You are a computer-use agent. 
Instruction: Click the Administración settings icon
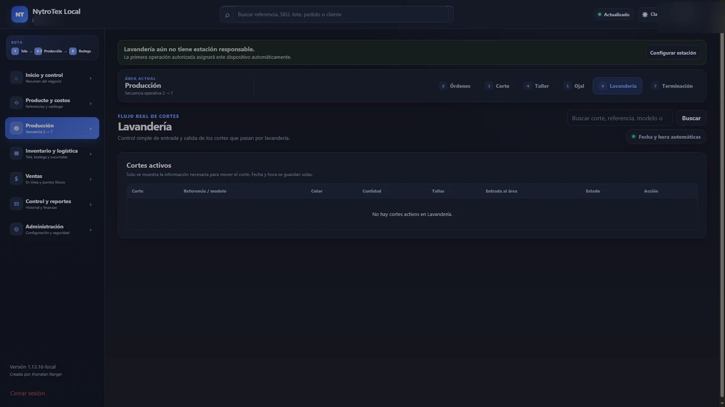[x=16, y=230]
